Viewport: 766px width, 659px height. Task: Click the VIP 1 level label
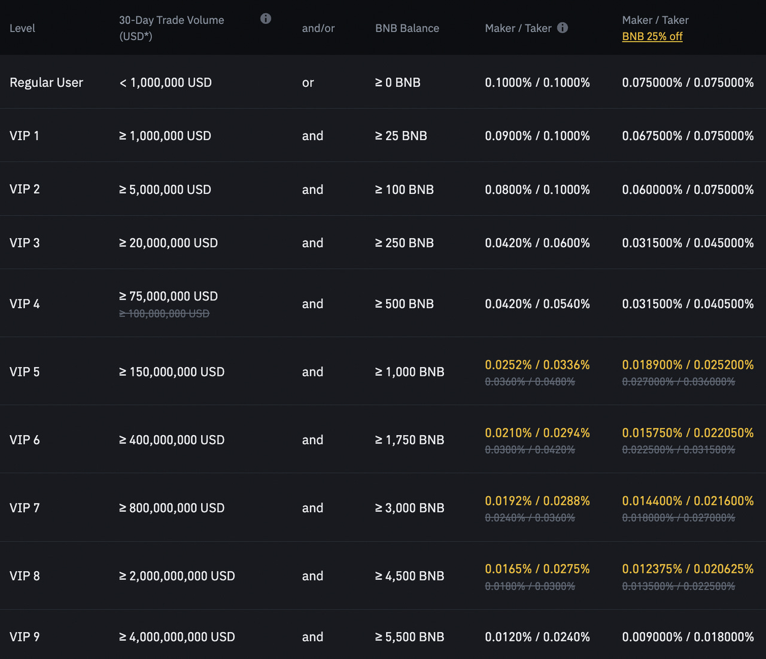coord(25,136)
